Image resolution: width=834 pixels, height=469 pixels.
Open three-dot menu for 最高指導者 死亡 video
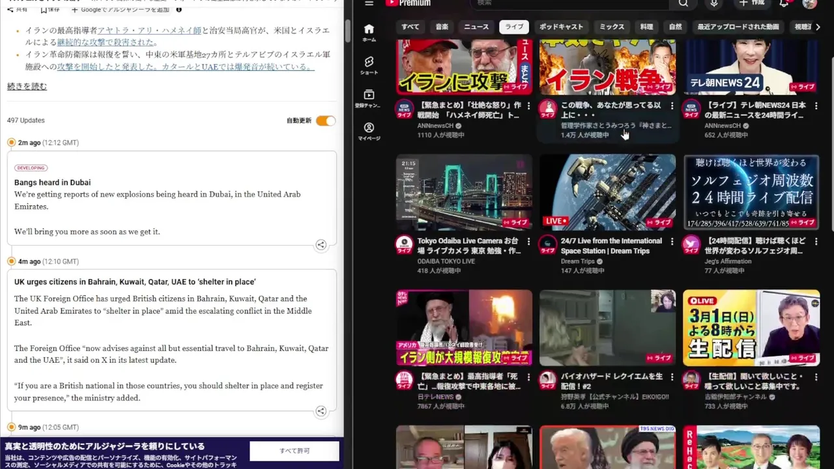point(528,377)
